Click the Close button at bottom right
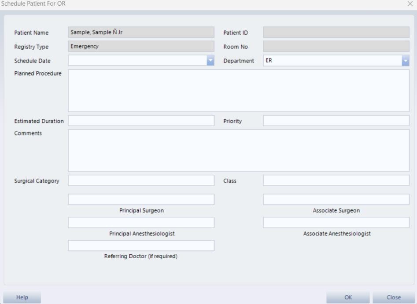417x304 pixels. [x=393, y=297]
